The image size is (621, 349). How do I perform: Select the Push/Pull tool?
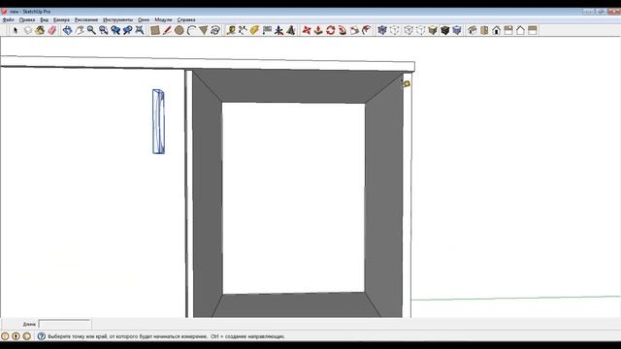[318, 30]
